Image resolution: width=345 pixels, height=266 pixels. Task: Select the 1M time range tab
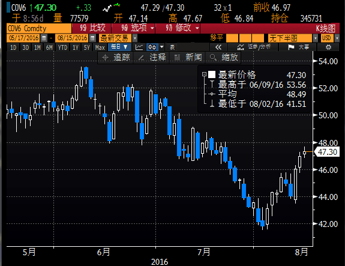pyautogui.click(x=37, y=47)
